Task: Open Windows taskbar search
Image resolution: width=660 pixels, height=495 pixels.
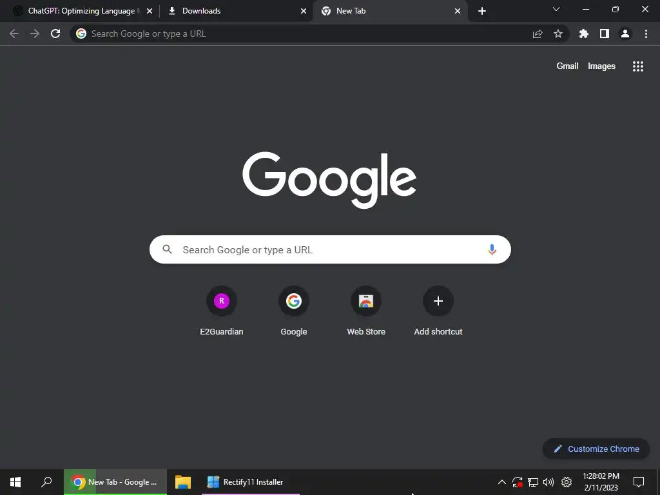Action: click(x=46, y=482)
